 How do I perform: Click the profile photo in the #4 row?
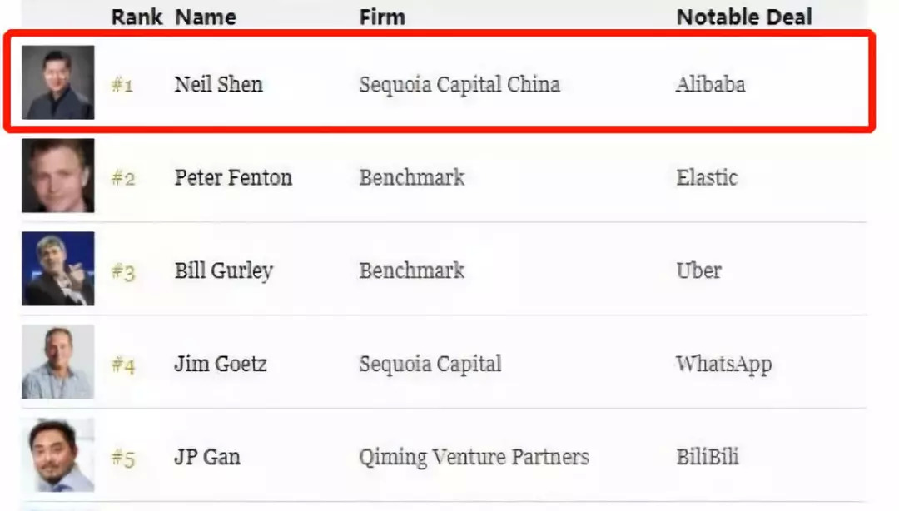coord(57,362)
